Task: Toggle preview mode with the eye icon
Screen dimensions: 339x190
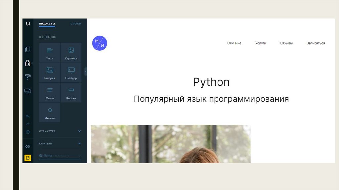Action: 28,147
